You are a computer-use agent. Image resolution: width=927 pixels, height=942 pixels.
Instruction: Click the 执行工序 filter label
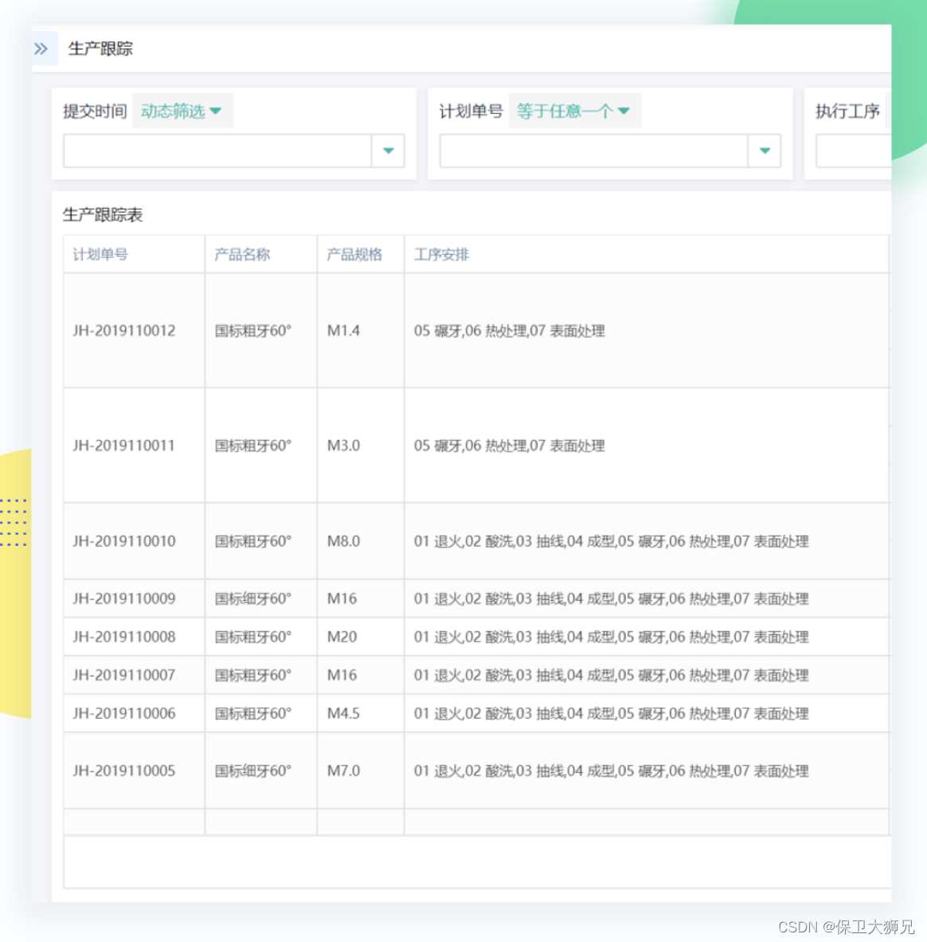click(847, 111)
